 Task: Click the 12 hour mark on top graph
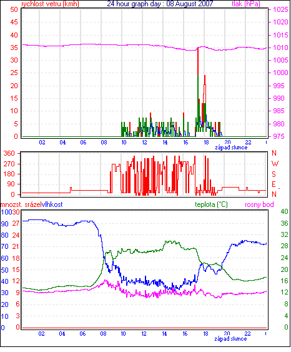(144, 143)
